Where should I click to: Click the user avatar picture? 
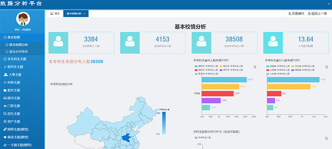coord(23,19)
